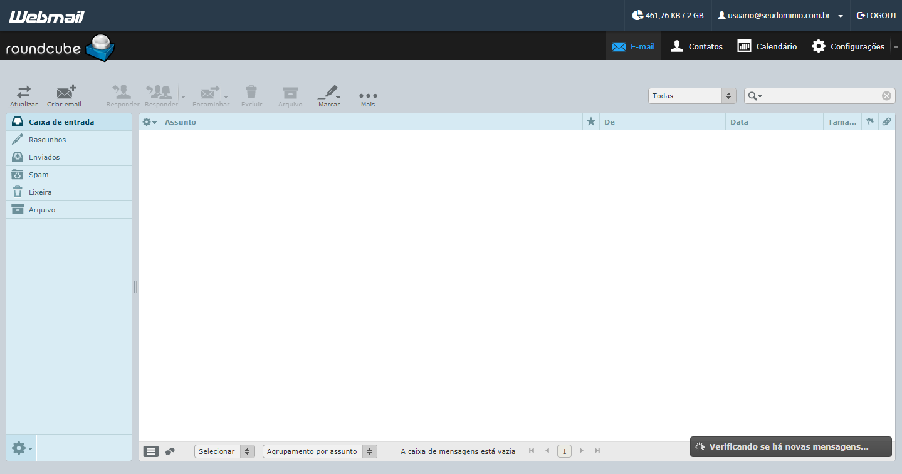Image resolution: width=902 pixels, height=474 pixels.
Task: Click the Encaminhar forward icon
Action: (209, 92)
